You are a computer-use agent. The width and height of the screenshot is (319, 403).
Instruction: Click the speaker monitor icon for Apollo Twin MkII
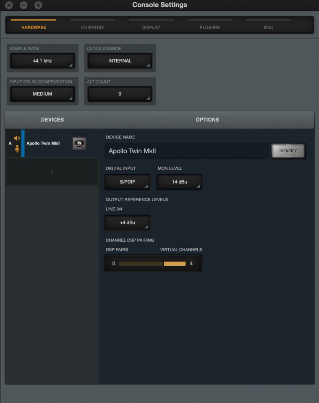point(17,138)
